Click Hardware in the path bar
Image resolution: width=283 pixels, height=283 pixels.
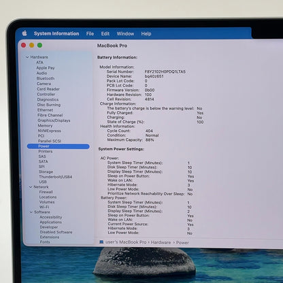click(161, 242)
